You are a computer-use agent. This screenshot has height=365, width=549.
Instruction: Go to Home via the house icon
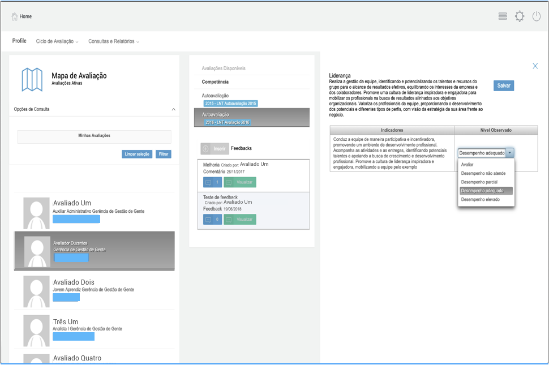coord(14,16)
